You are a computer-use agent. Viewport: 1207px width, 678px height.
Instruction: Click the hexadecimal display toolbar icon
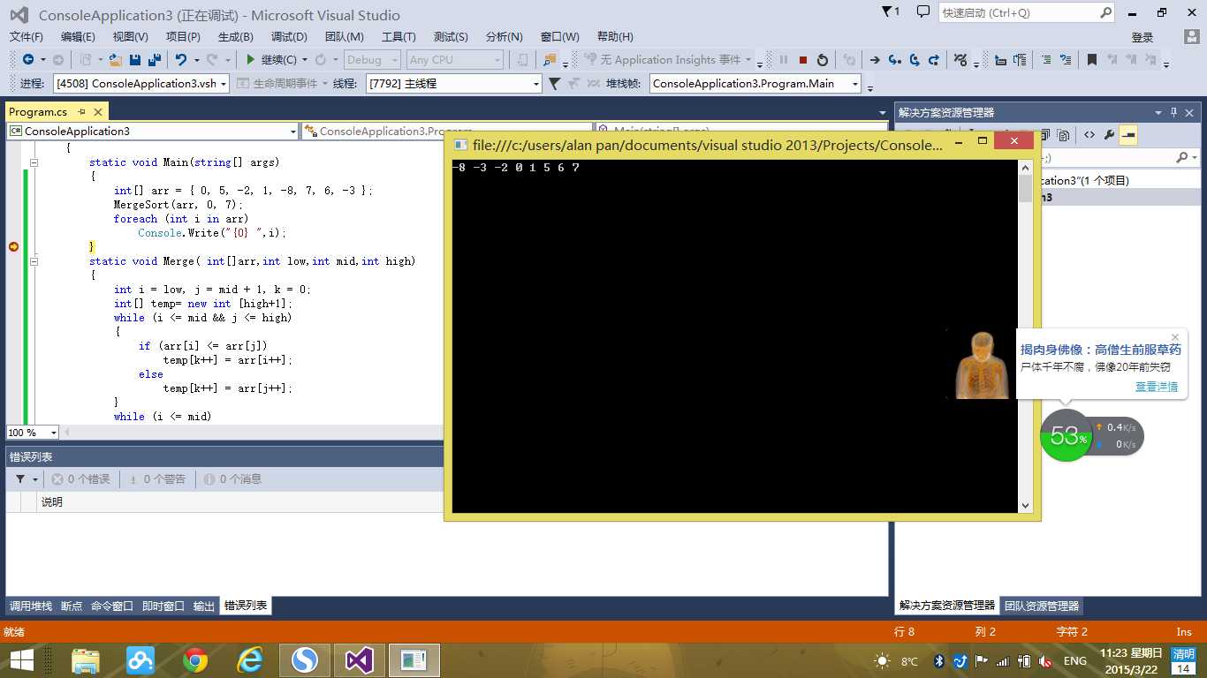tap(960, 60)
